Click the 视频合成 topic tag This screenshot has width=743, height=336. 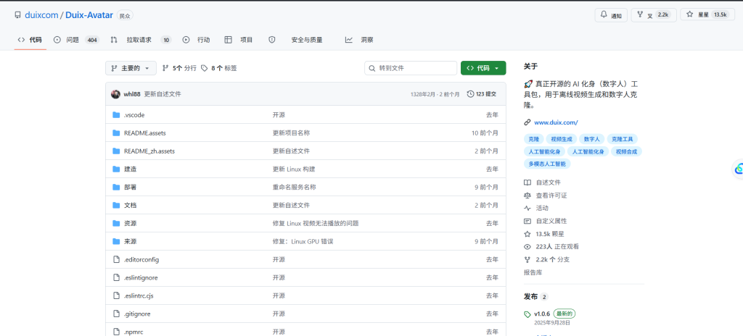(x=626, y=151)
